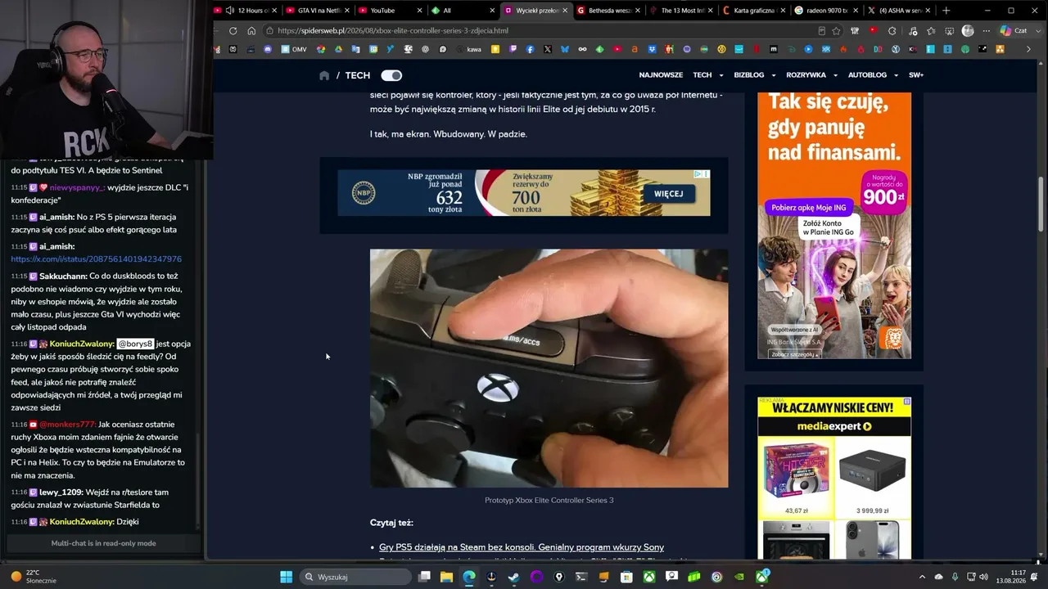Click chat username lewy_1209
Screen dimensions: 1048x589
pyautogui.click(x=61, y=492)
